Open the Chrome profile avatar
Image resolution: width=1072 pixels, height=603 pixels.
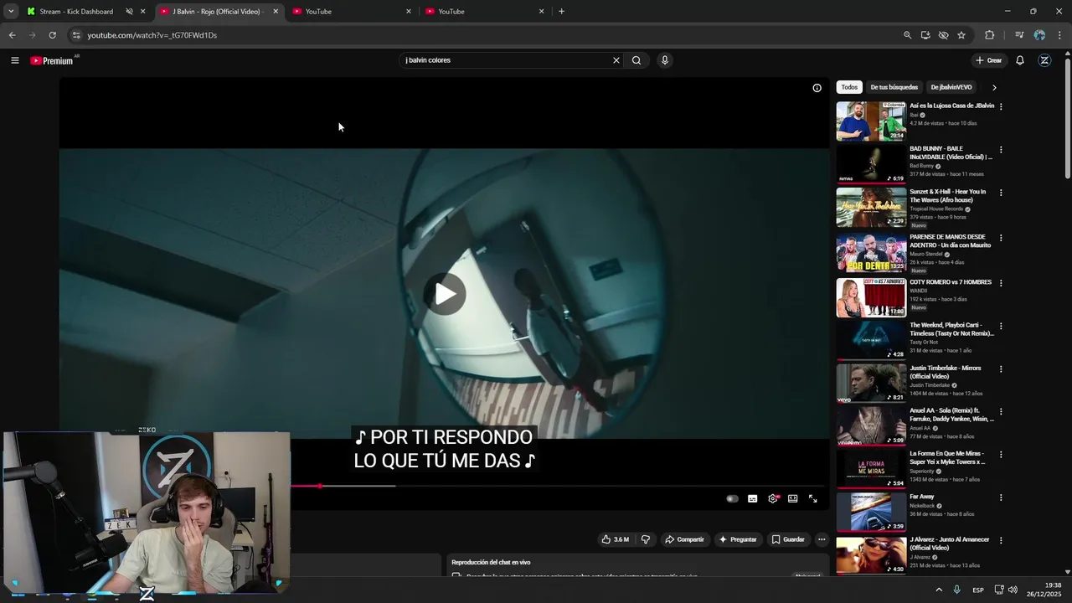click(x=1039, y=35)
